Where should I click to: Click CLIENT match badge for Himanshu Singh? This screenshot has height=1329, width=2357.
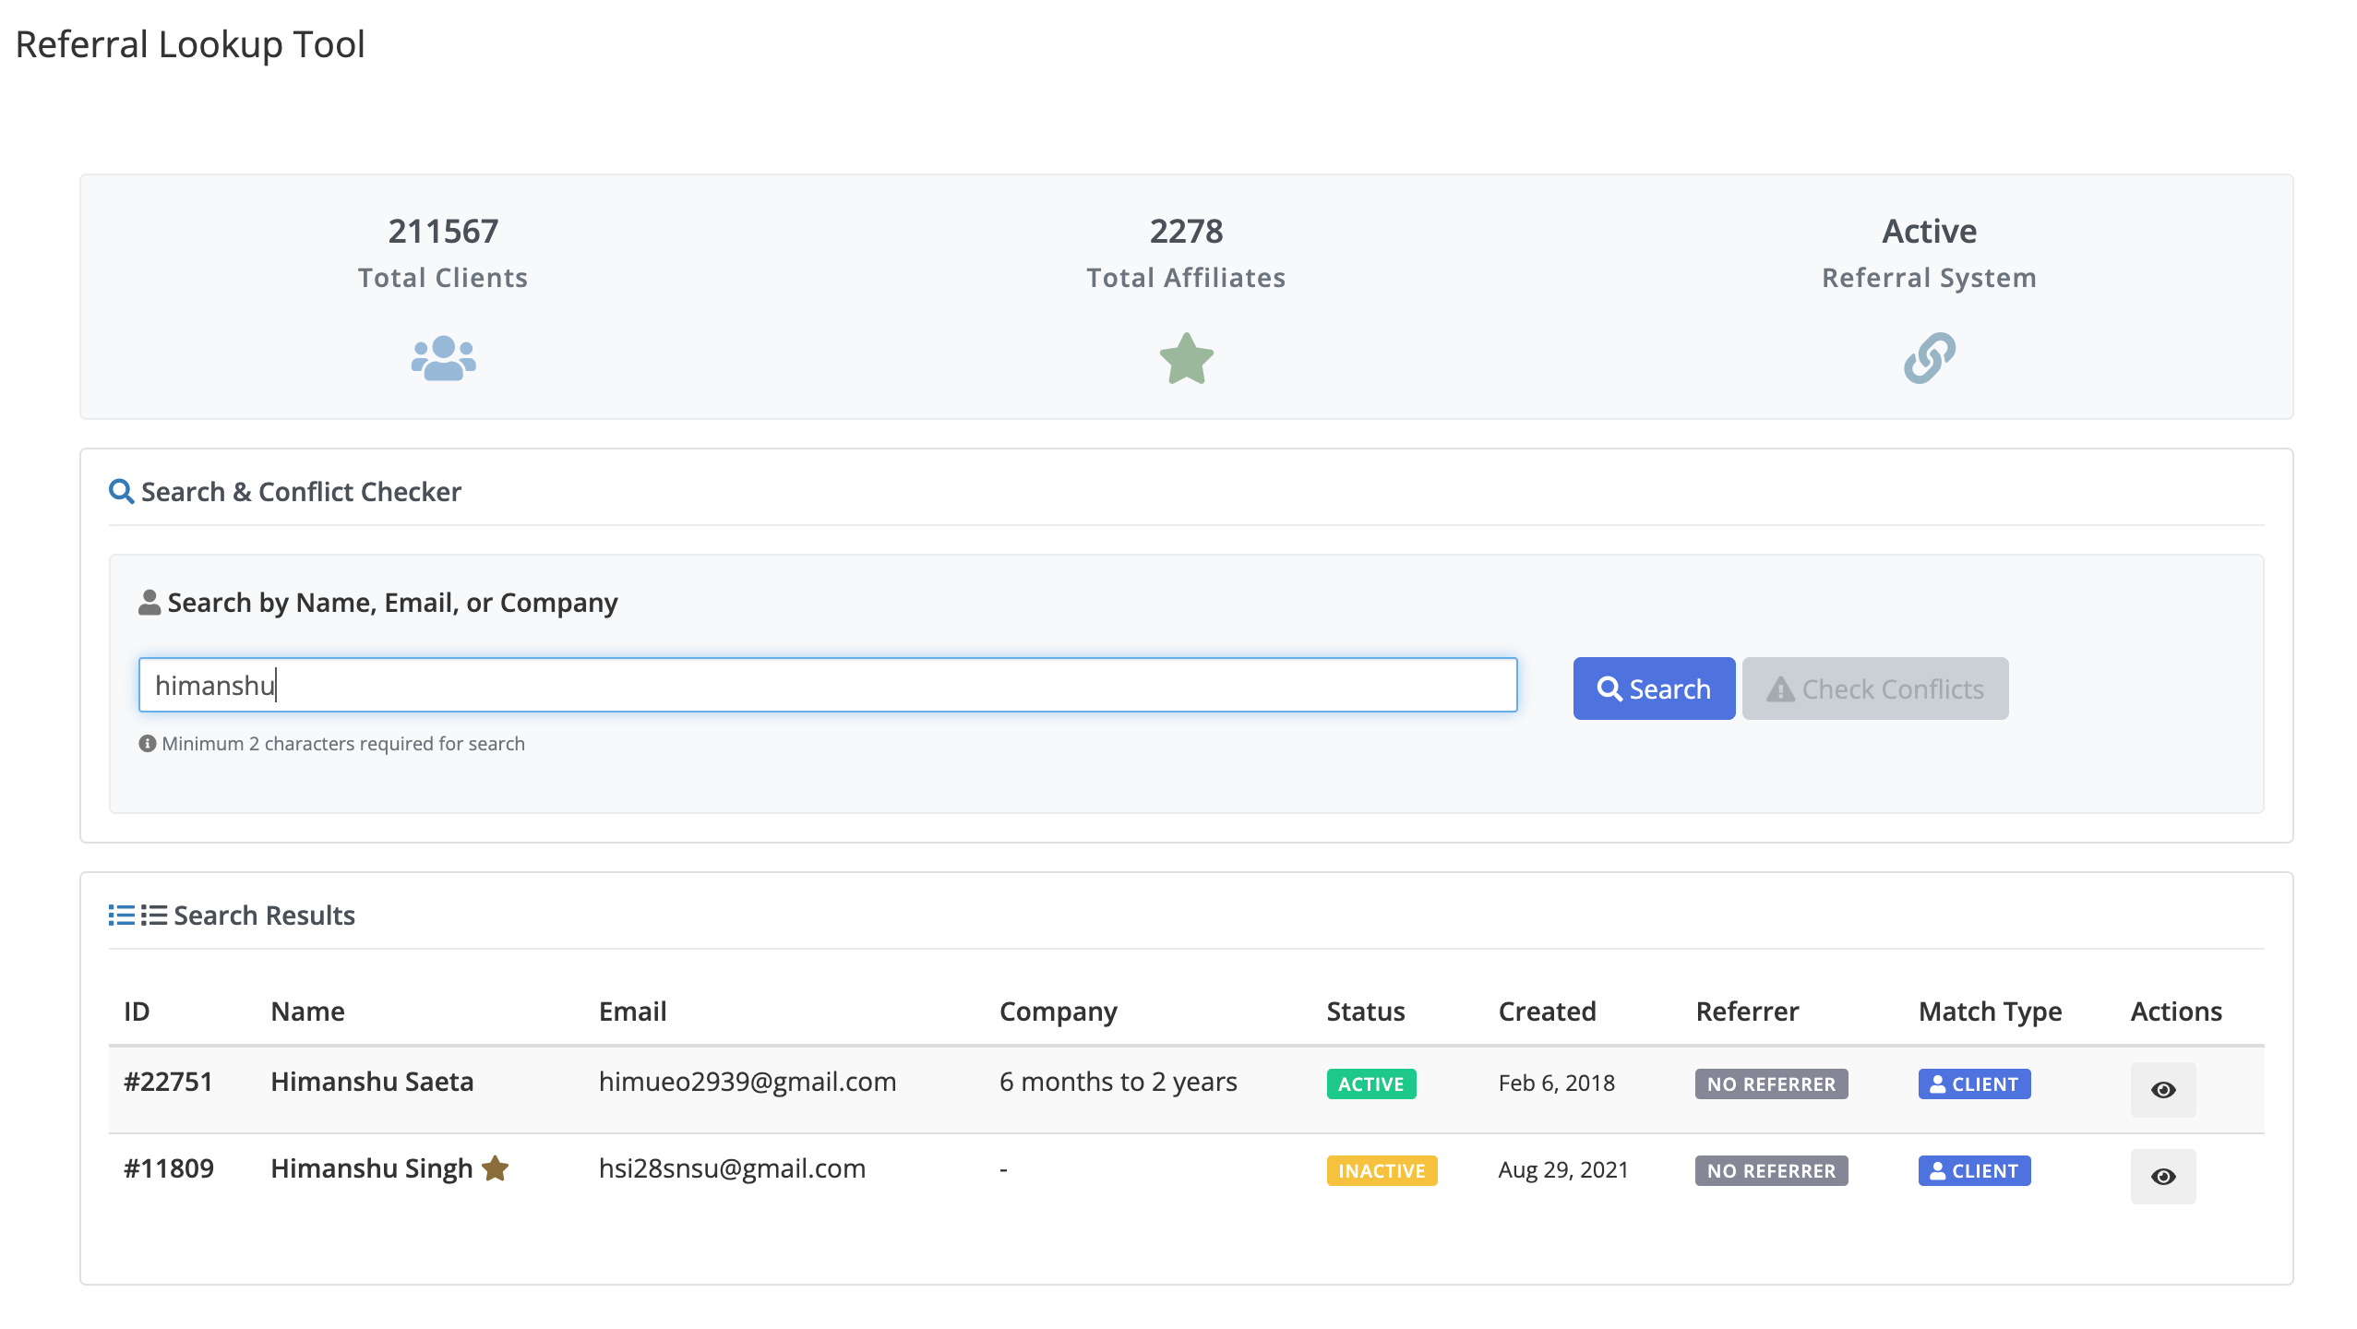(x=1974, y=1171)
